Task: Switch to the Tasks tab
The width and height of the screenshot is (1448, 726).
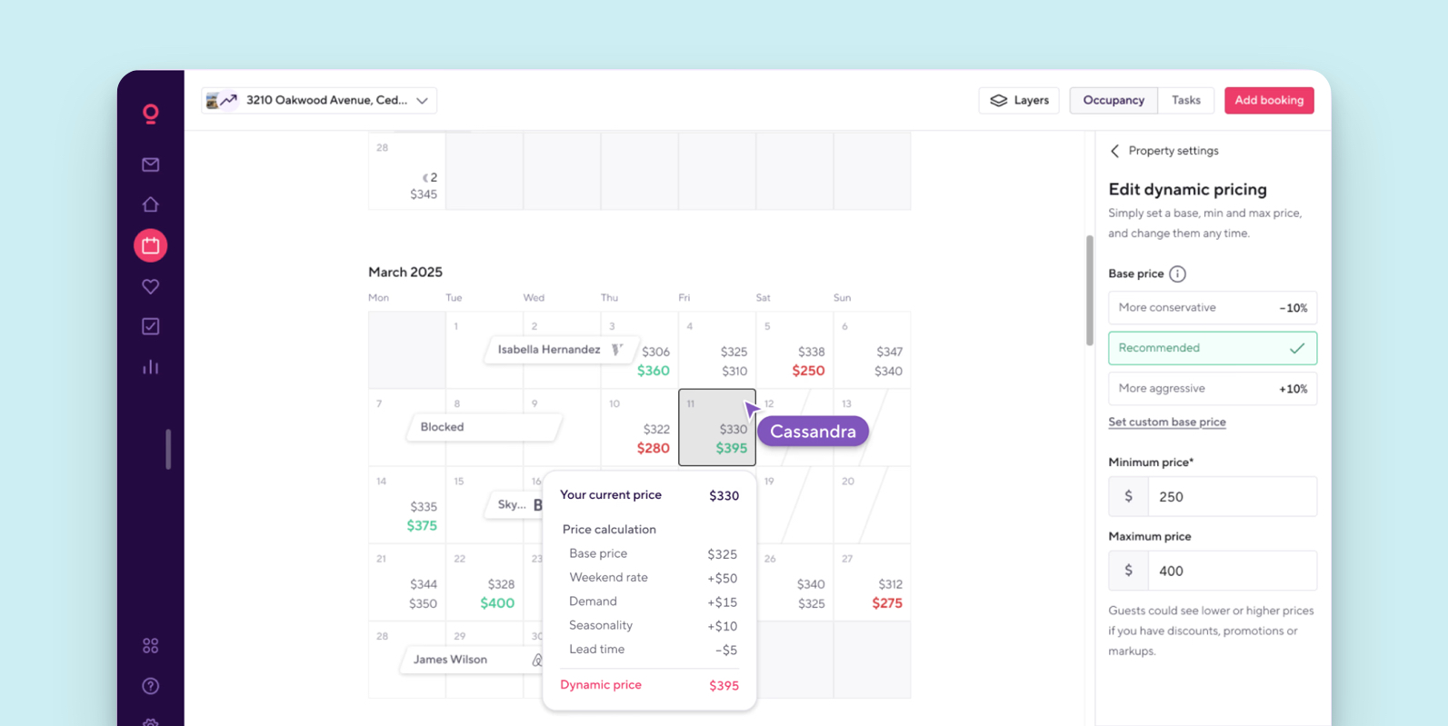Action: coord(1185,100)
